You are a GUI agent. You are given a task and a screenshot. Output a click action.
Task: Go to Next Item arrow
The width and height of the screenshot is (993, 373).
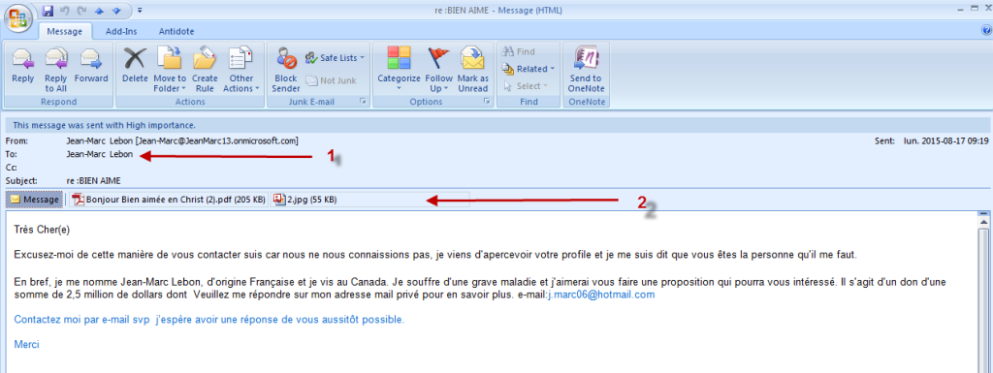click(x=116, y=10)
